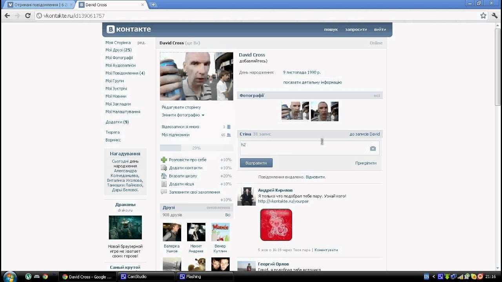The width and height of the screenshot is (502, 282).
Task: Click green plus icon beside Розповісти про себе
Action: tap(164, 160)
